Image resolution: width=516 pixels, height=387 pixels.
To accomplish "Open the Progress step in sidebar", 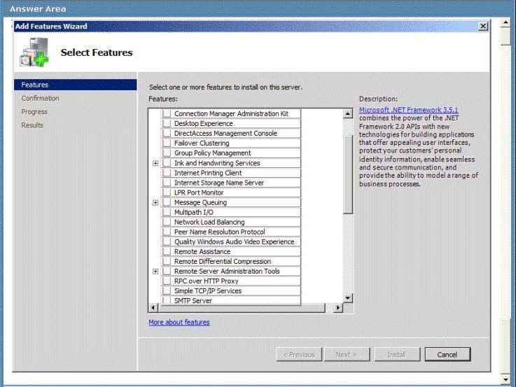I will pos(34,112).
